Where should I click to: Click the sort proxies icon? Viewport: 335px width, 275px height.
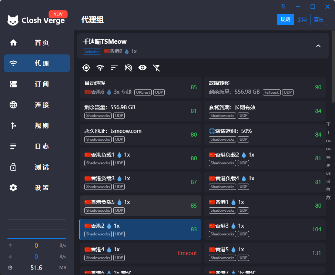pos(114,68)
